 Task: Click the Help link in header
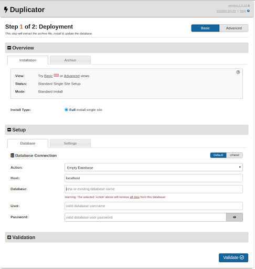pos(243,11)
